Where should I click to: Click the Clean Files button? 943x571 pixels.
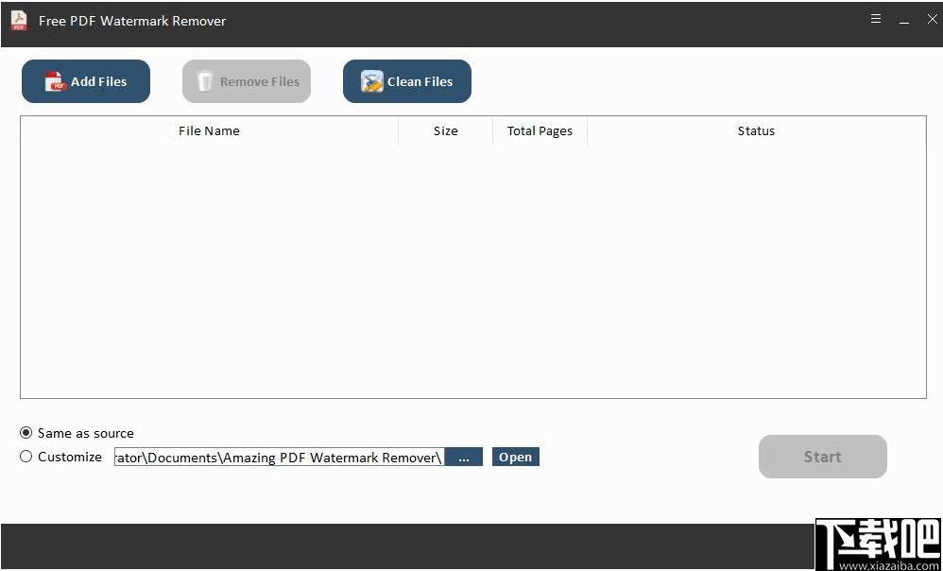pyautogui.click(x=407, y=81)
